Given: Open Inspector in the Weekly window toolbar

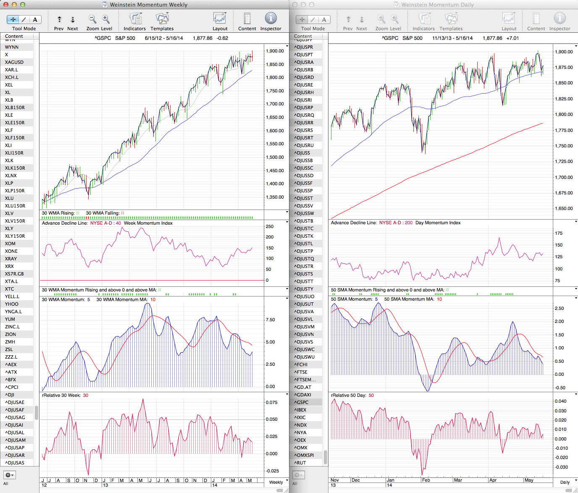Looking at the screenshot, I should tap(271, 18).
